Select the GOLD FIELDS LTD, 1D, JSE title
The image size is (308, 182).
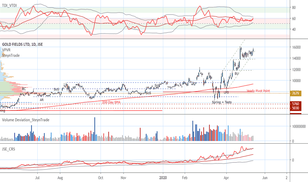point(22,44)
